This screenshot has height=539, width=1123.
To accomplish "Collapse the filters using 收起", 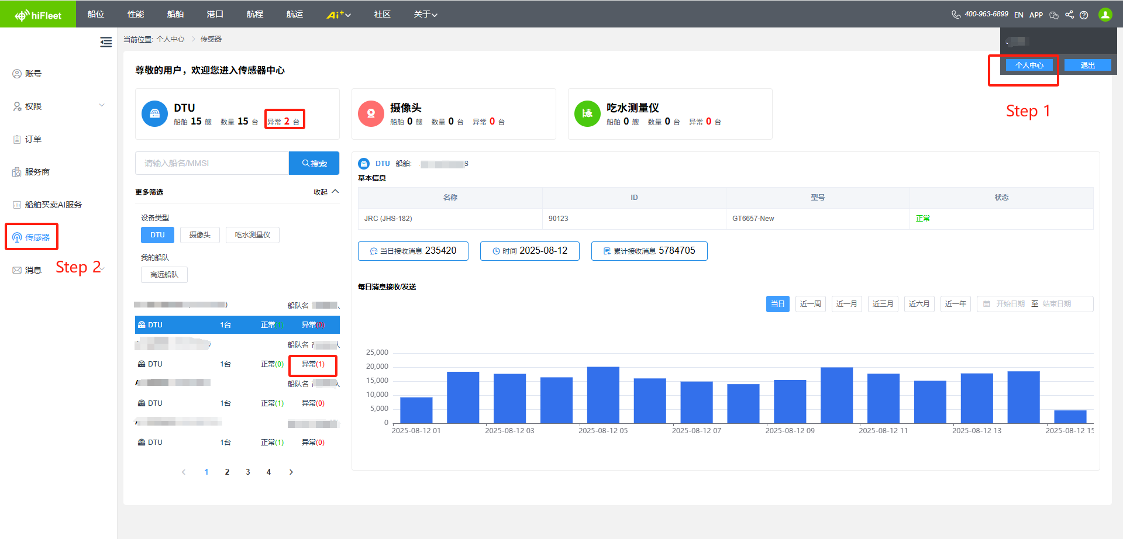I will [326, 192].
